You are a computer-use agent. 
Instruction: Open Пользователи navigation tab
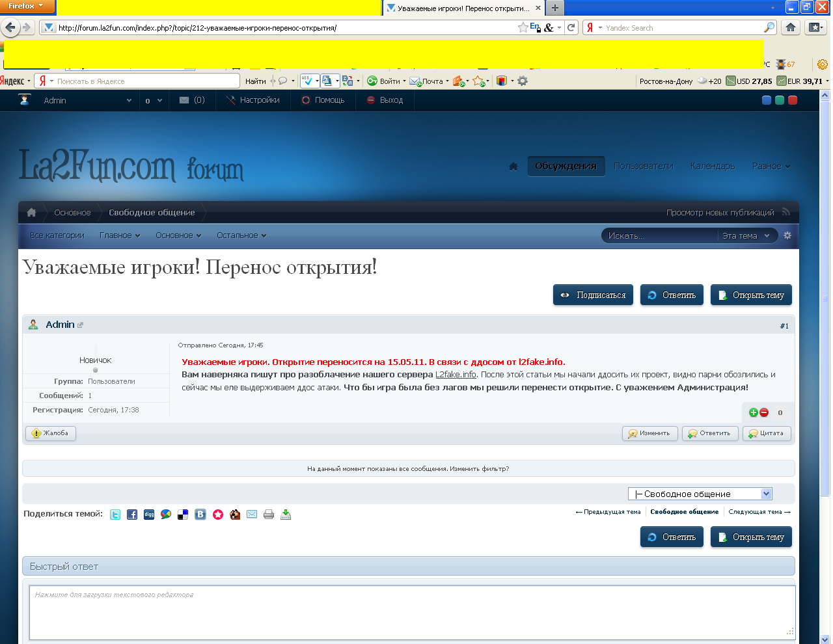pos(644,166)
